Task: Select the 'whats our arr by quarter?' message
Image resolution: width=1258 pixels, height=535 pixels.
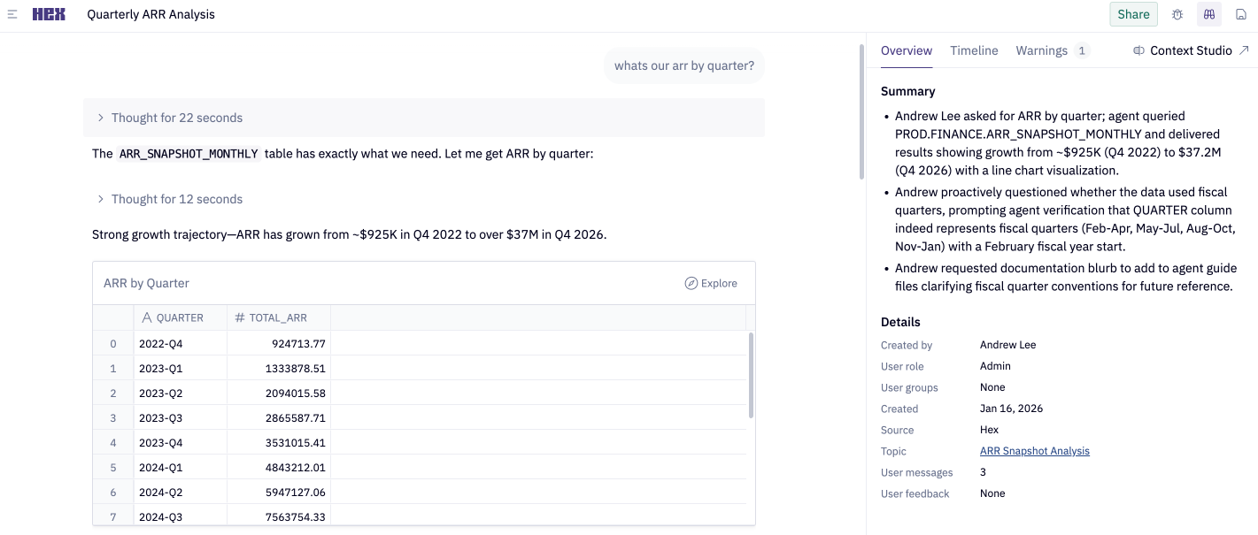Action: (683, 65)
